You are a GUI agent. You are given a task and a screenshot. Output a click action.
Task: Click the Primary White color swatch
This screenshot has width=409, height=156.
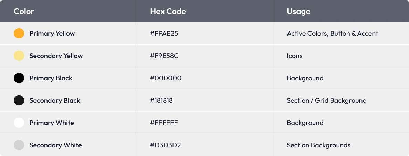pyautogui.click(x=19, y=123)
